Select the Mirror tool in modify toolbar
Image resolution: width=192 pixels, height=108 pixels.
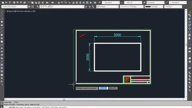tap(190, 19)
